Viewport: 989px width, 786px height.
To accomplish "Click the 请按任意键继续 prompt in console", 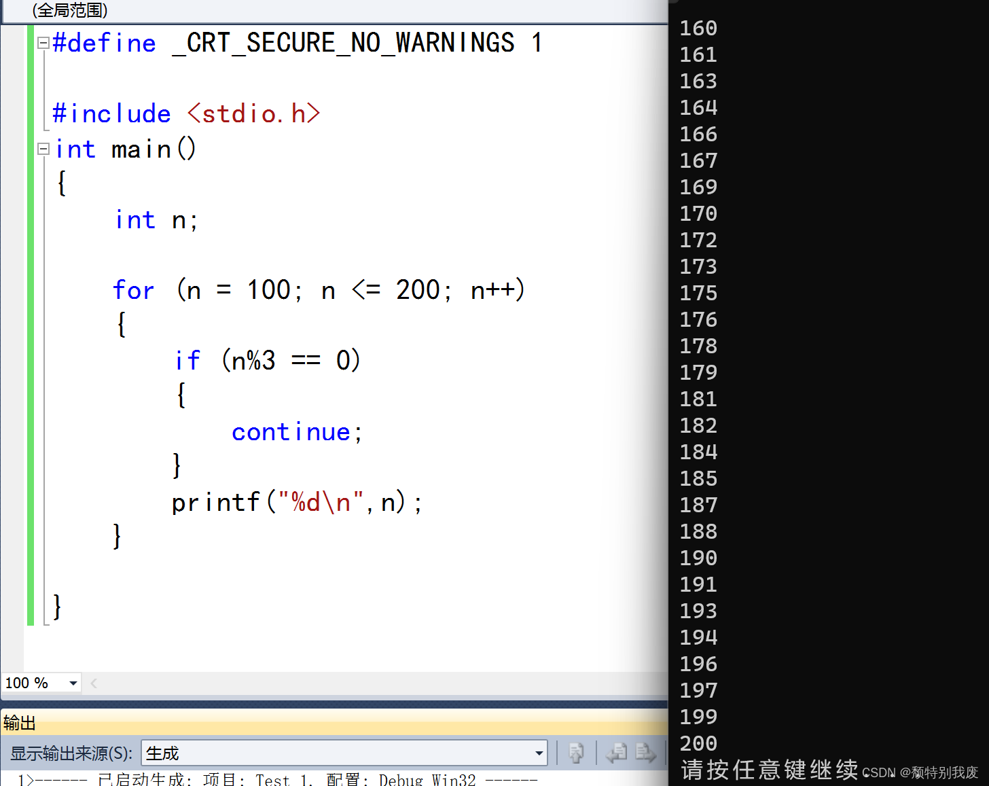I will (x=769, y=770).
